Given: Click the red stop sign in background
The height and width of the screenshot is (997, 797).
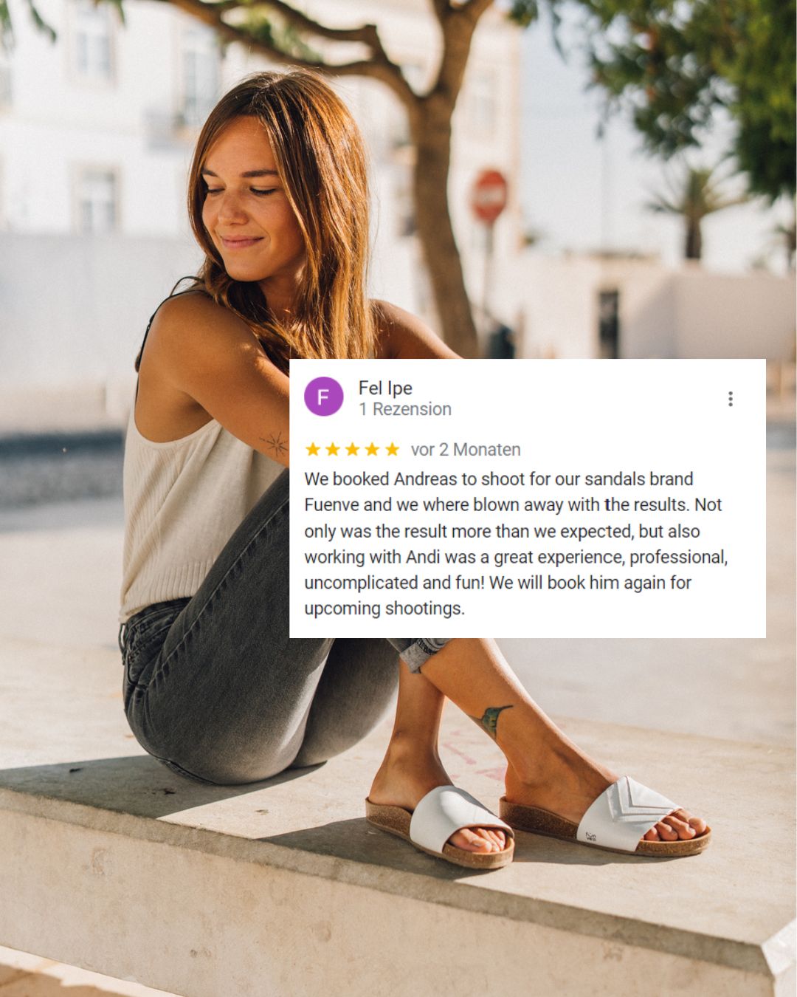Looking at the screenshot, I should [x=490, y=196].
